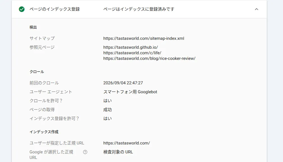Select the スマートフォン用 Googlebot value
The image size is (283, 162).
click(130, 92)
